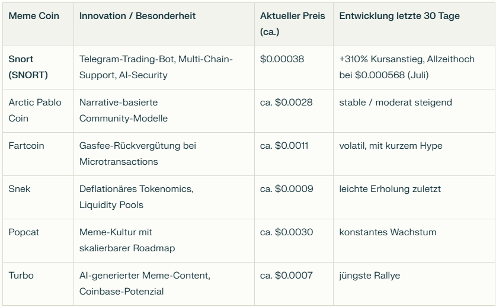The image size is (496, 307).
Task: Select the Meme Coin column header
Action: coord(34,16)
